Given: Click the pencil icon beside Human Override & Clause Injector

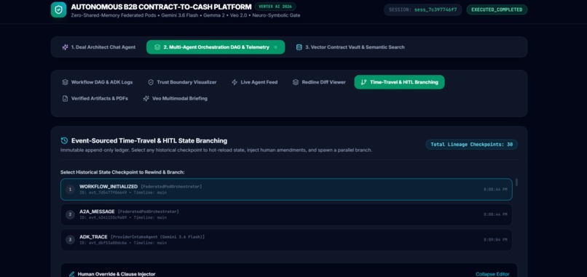Looking at the screenshot, I should (71, 274).
